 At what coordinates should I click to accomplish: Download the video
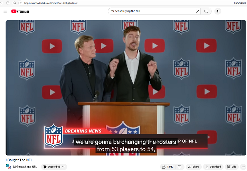(x=213, y=167)
